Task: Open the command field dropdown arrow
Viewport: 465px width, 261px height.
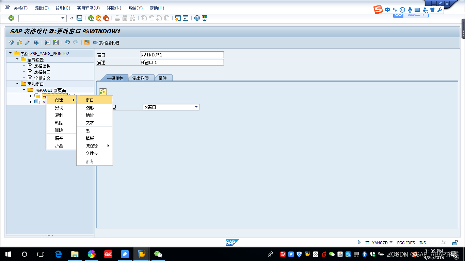Action: coord(63,18)
